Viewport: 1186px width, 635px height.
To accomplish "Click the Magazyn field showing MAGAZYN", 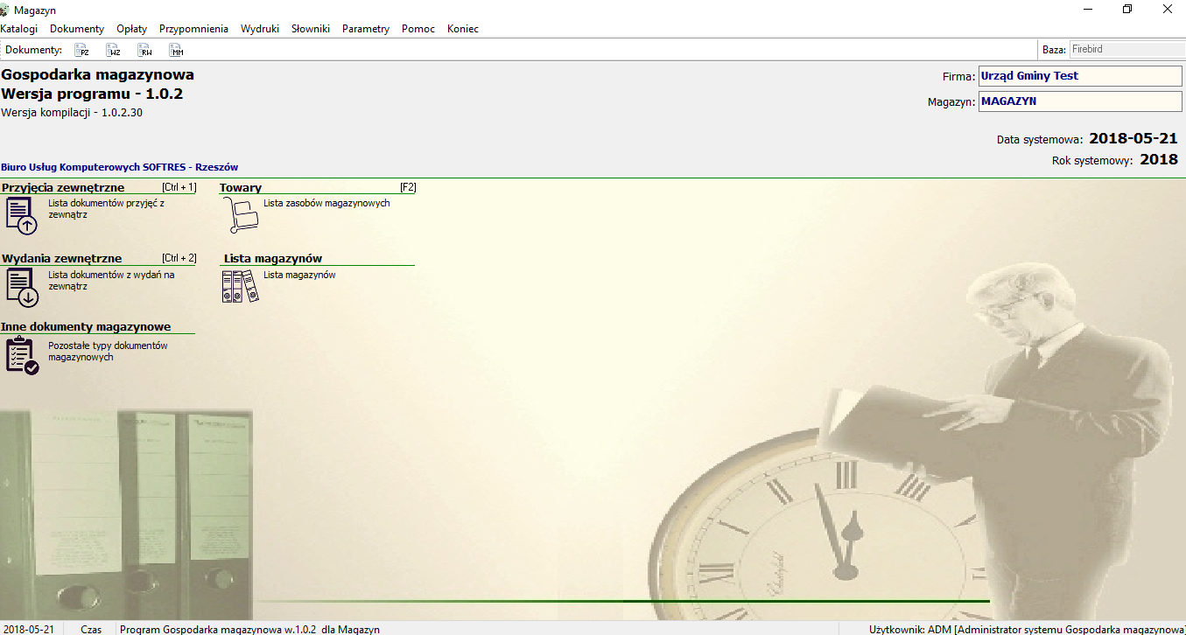I will pos(1080,101).
